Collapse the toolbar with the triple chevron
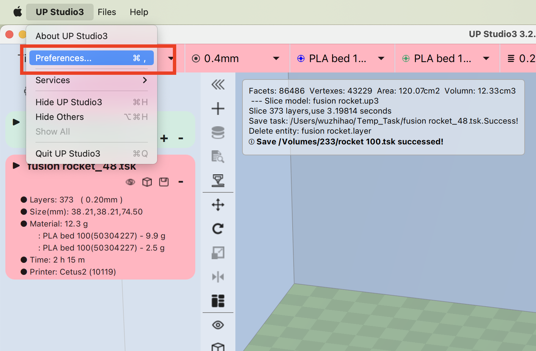Screen dimensions: 536x351 click(218, 85)
